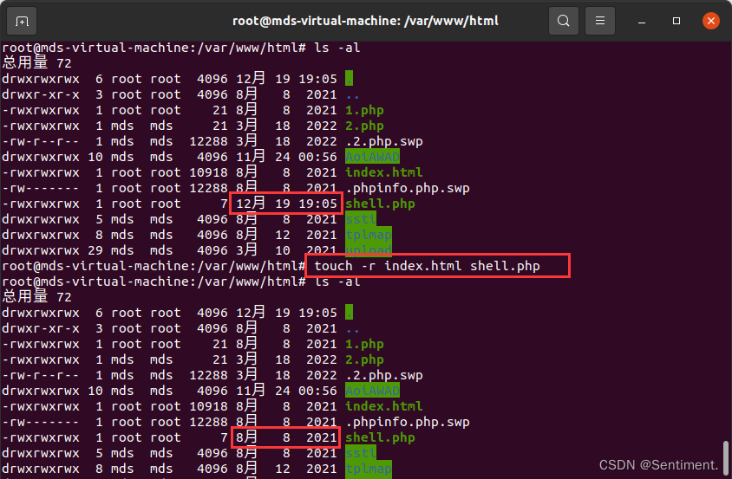Image resolution: width=732 pixels, height=479 pixels.
Task: Click shell.php dated 8月 8 2021
Action: coord(380,438)
